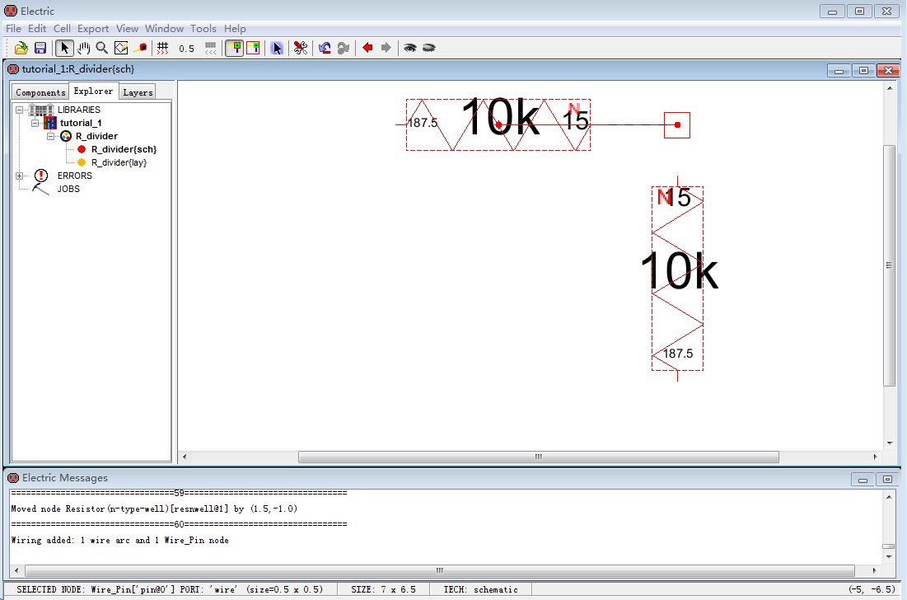
Task: Switch to the Layers tab
Action: click(138, 92)
